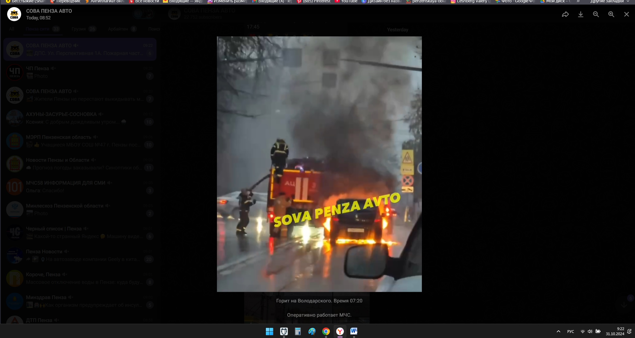Close the media viewer

626,14
